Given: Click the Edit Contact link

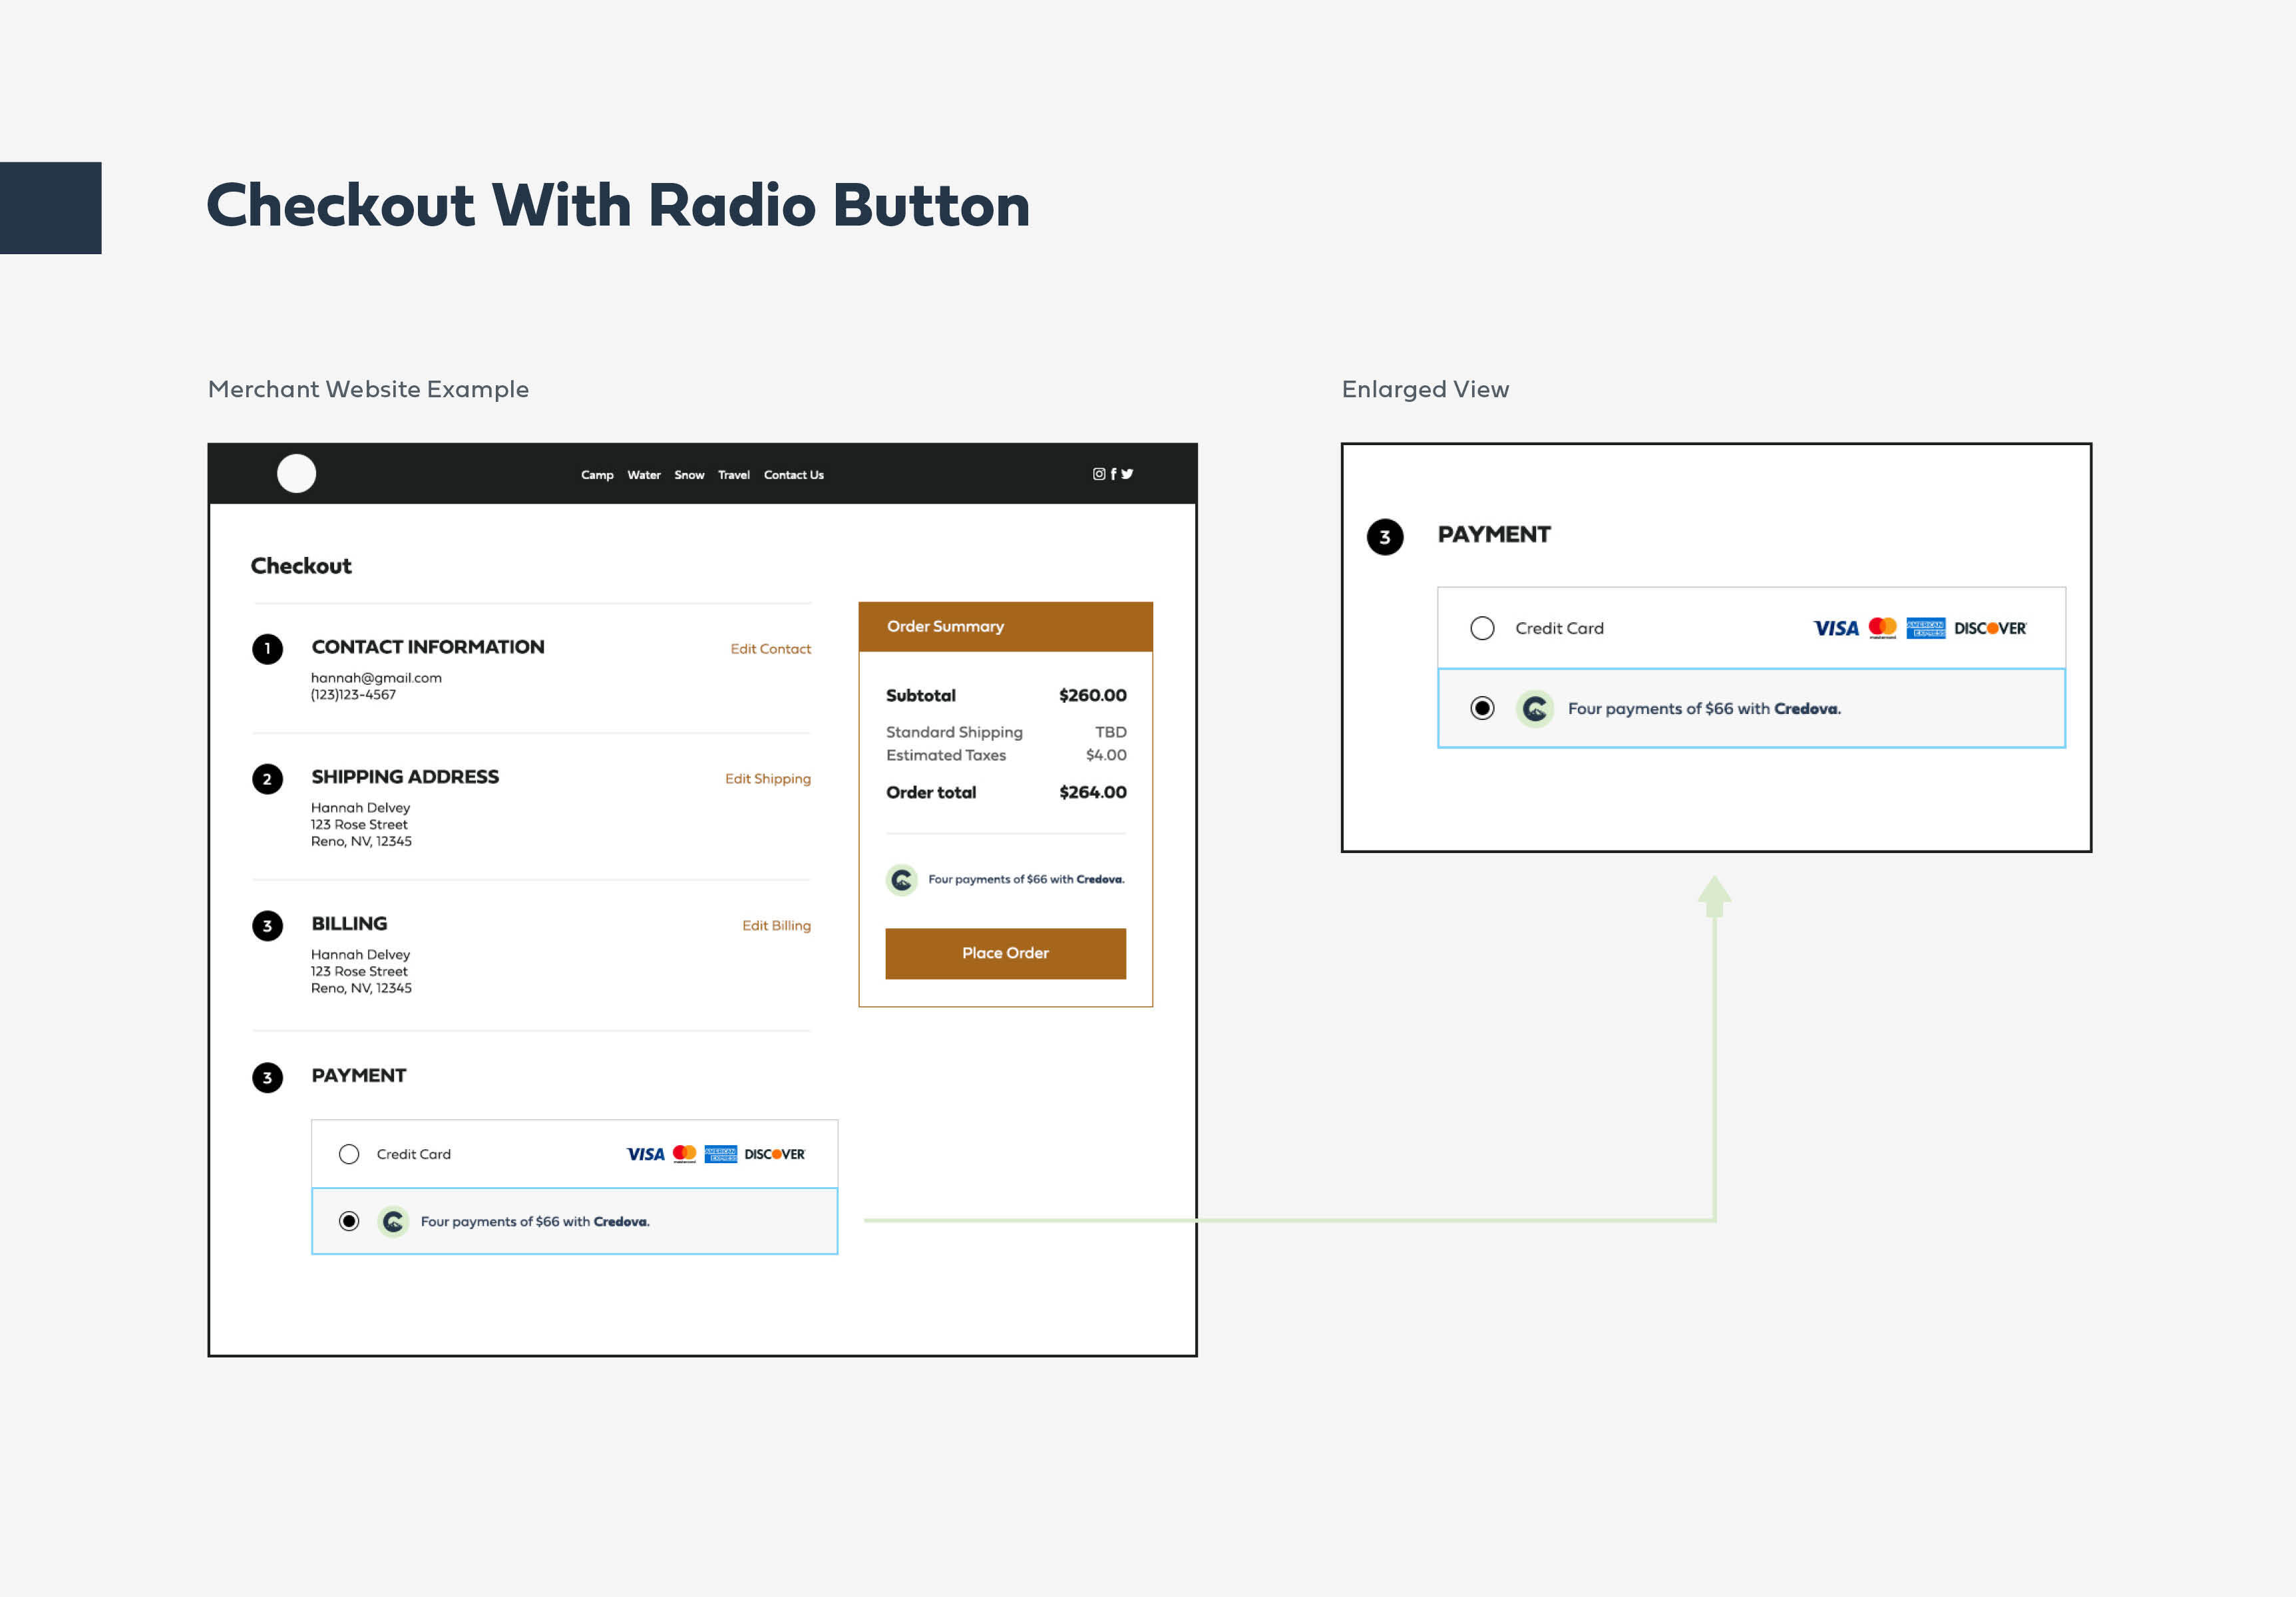Looking at the screenshot, I should click(x=770, y=649).
